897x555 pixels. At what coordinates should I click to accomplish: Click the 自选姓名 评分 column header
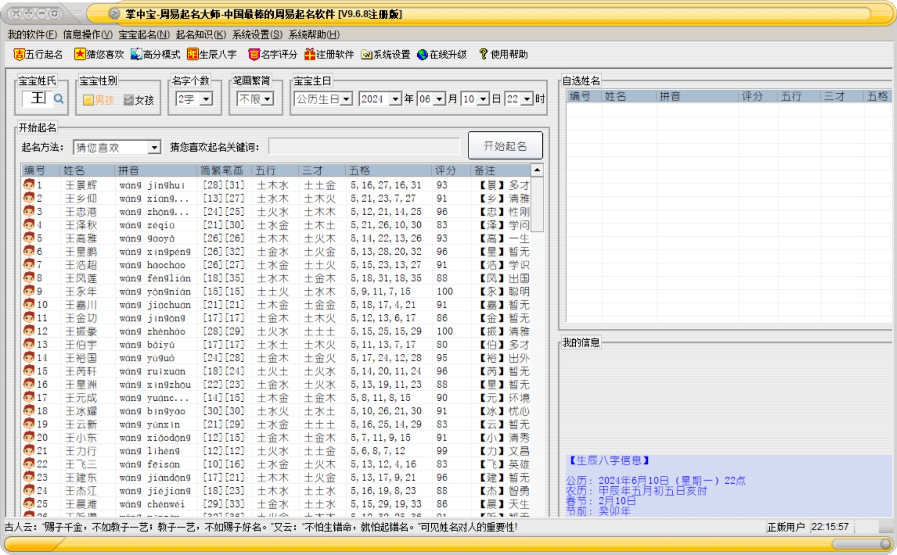coord(757,96)
